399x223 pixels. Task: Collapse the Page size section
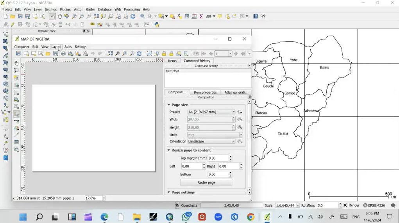(x=169, y=105)
